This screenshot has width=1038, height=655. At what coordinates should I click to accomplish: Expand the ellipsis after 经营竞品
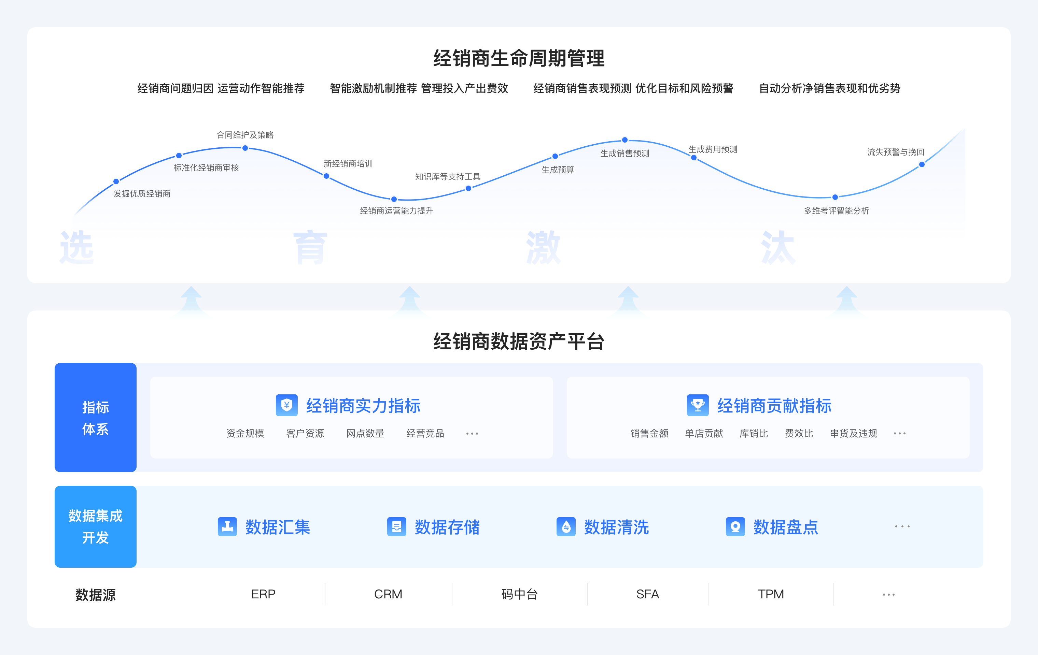point(472,434)
